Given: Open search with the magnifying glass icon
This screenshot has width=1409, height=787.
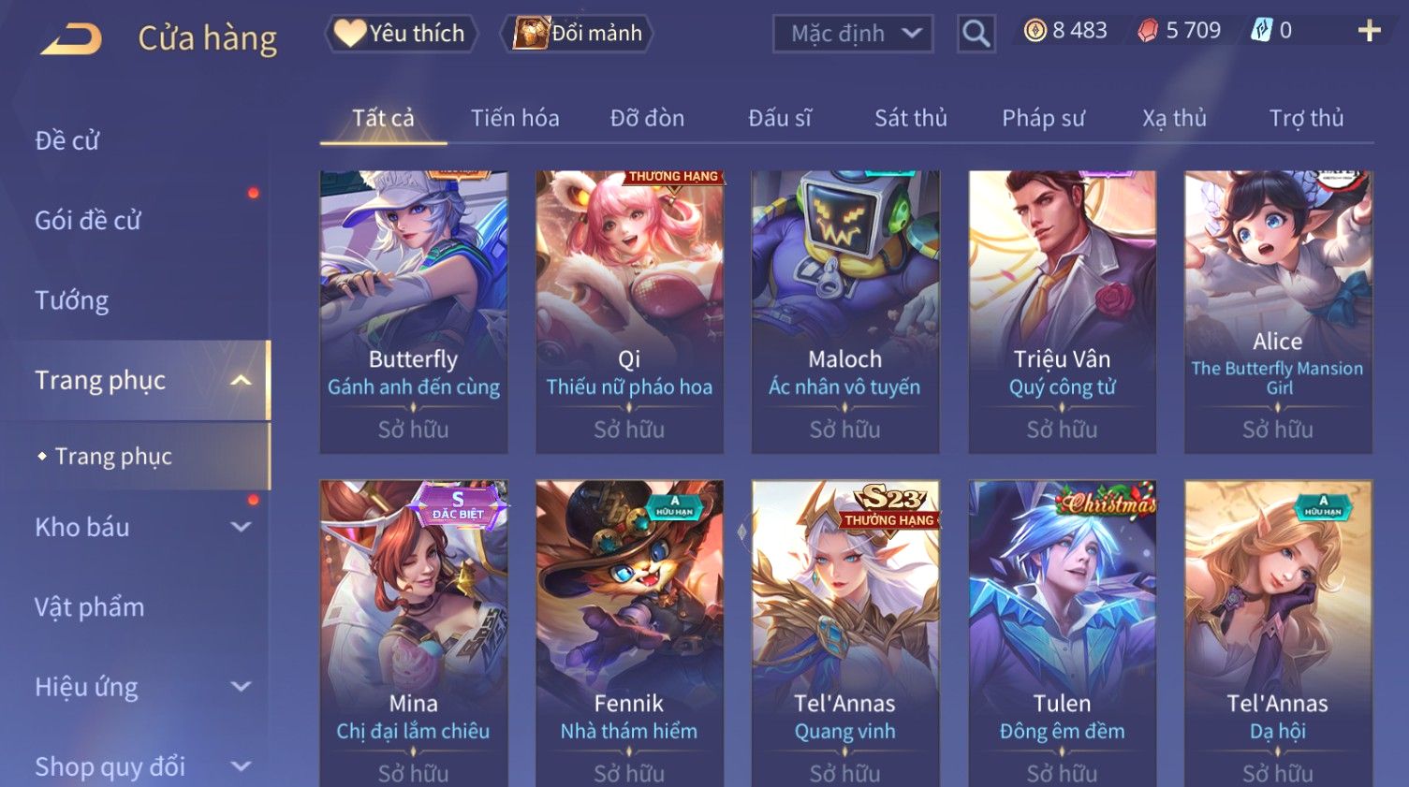Looking at the screenshot, I should point(976,34).
